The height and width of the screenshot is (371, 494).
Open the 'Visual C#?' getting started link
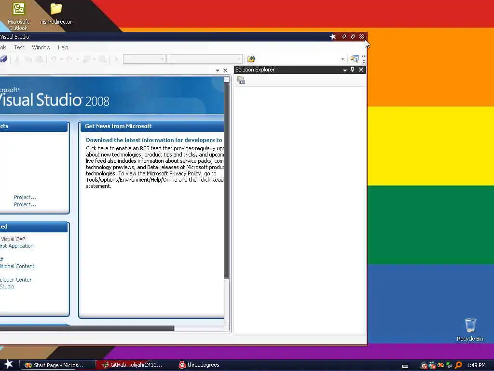coord(13,239)
